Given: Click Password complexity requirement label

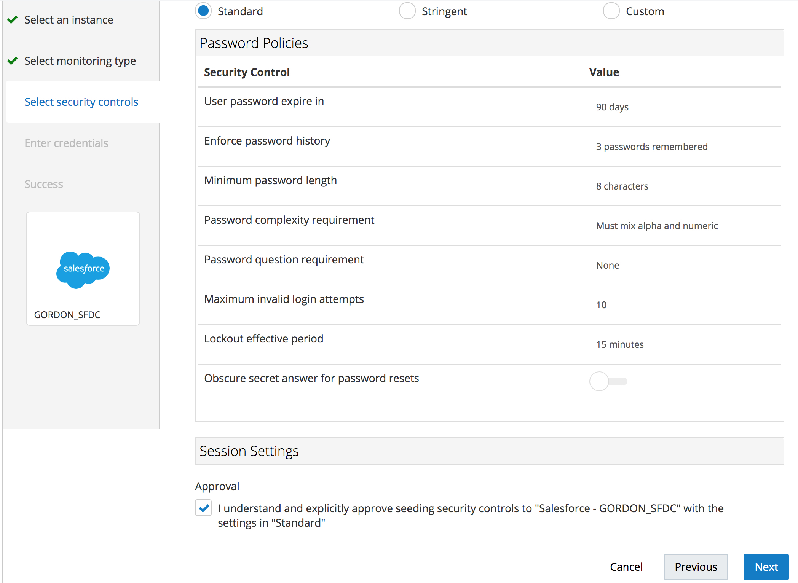Looking at the screenshot, I should point(289,220).
